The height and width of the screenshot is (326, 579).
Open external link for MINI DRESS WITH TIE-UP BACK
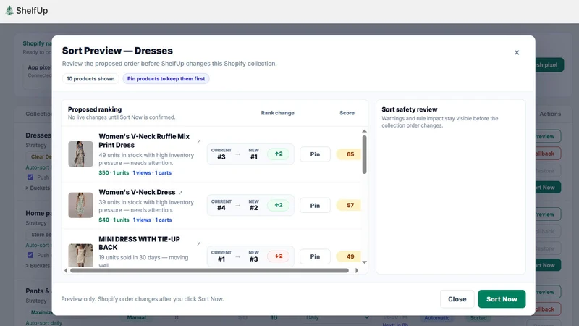tap(198, 243)
